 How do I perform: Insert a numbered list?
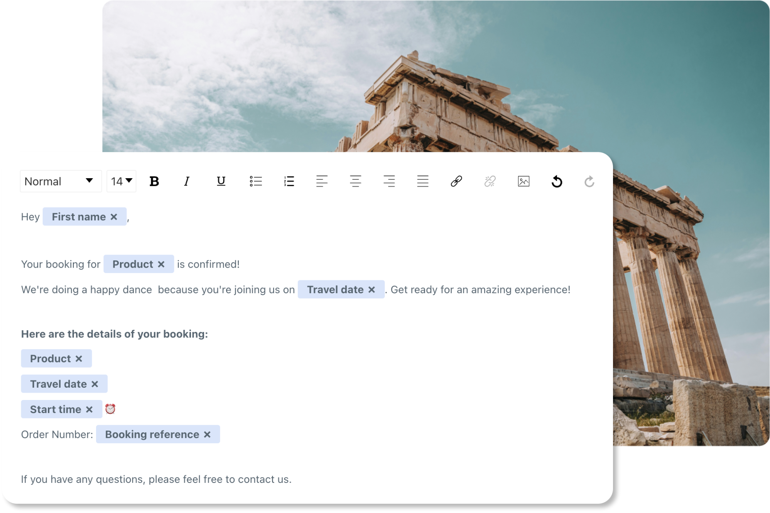click(x=289, y=181)
